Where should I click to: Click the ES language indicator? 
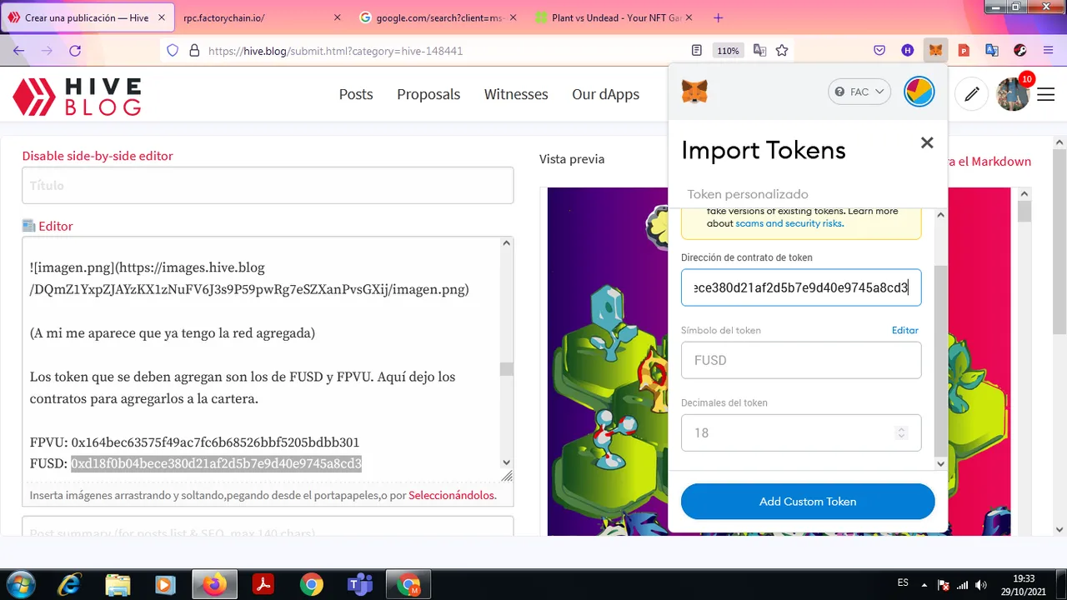coord(903,583)
